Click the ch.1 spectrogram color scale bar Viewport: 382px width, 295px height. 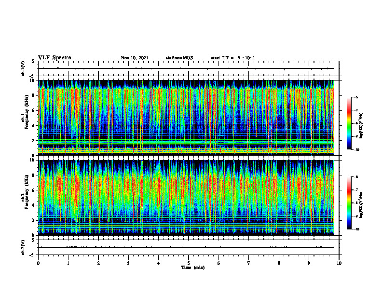click(x=349, y=123)
